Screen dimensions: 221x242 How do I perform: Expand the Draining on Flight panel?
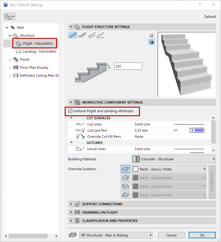pyautogui.click(x=71, y=212)
